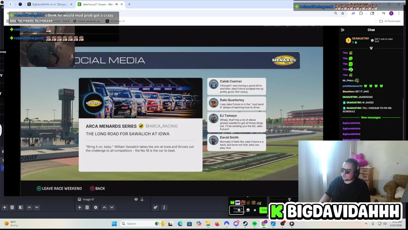This screenshot has height=230, width=408.
Task: Open BlazeHem username in chat
Action: click(348, 91)
